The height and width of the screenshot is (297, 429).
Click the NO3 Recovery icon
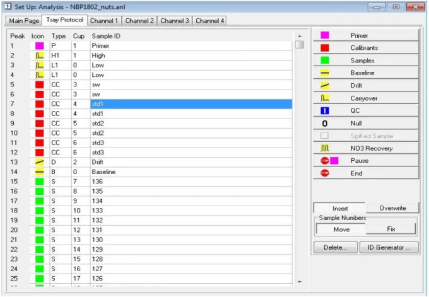(x=325, y=148)
